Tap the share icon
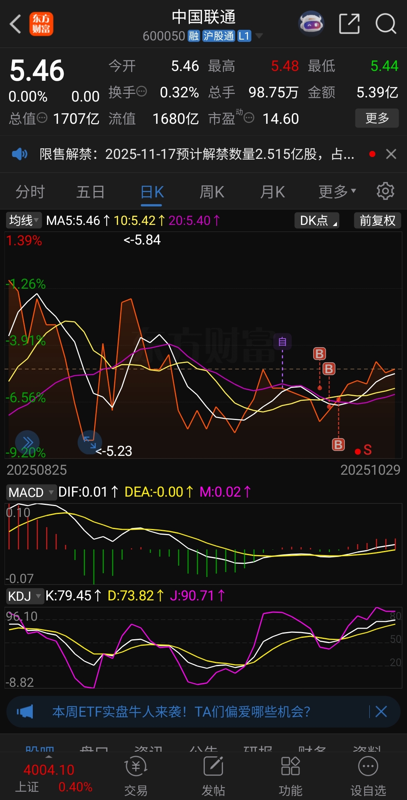Image resolution: width=407 pixels, height=800 pixels. (349, 24)
